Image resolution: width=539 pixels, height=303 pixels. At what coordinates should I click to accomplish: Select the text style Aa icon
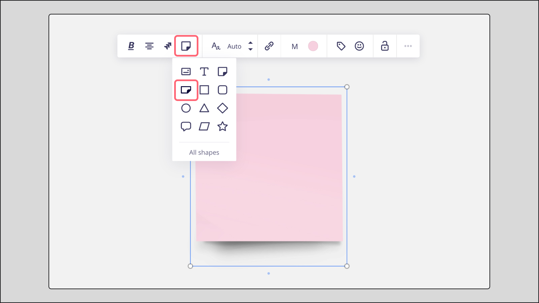pyautogui.click(x=216, y=46)
